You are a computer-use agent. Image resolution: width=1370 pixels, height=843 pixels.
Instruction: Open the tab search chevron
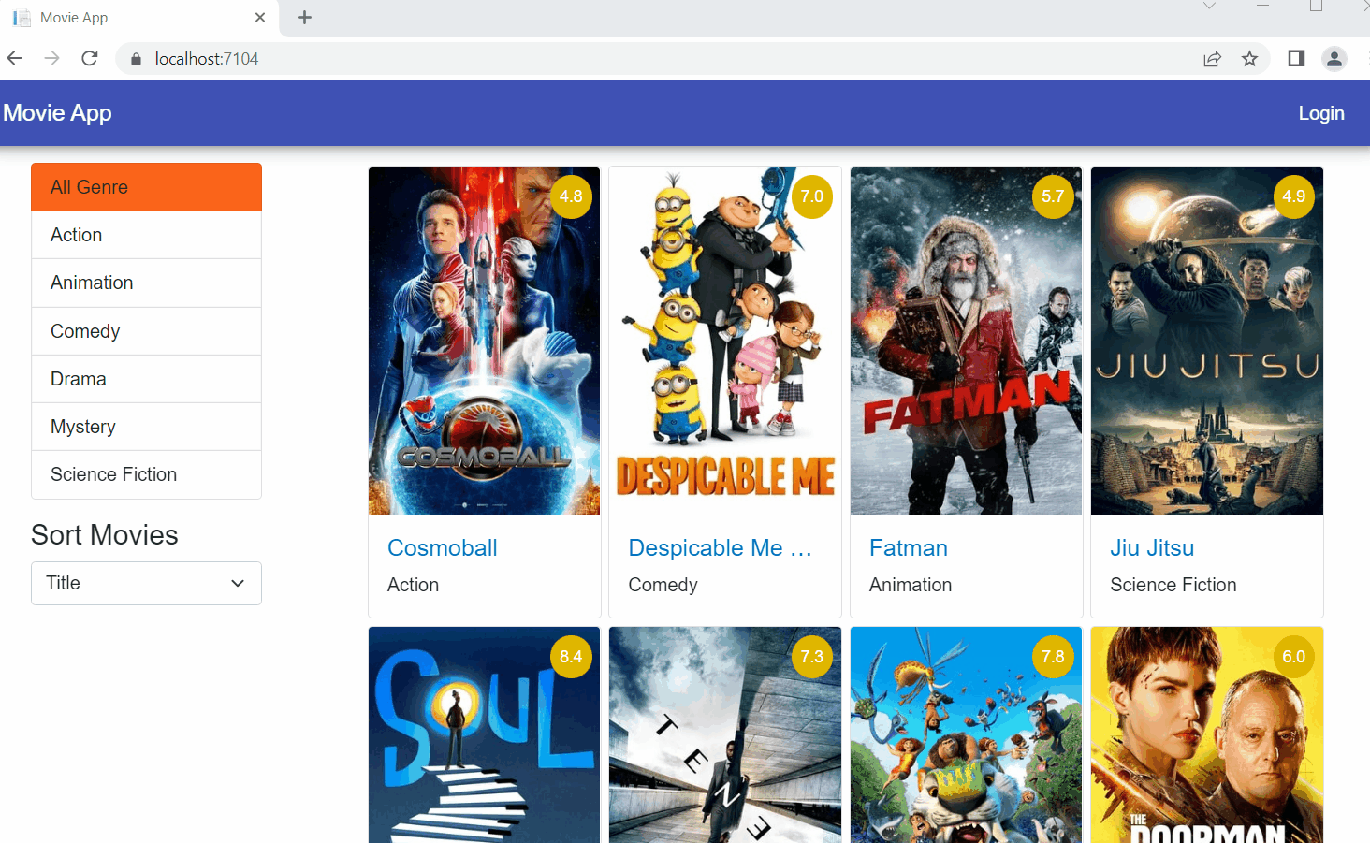1209,7
